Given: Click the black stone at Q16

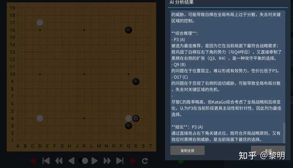Looking at the screenshot, I should pos(128,30).
